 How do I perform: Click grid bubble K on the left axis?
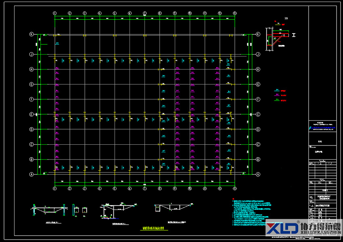[x=31, y=34]
